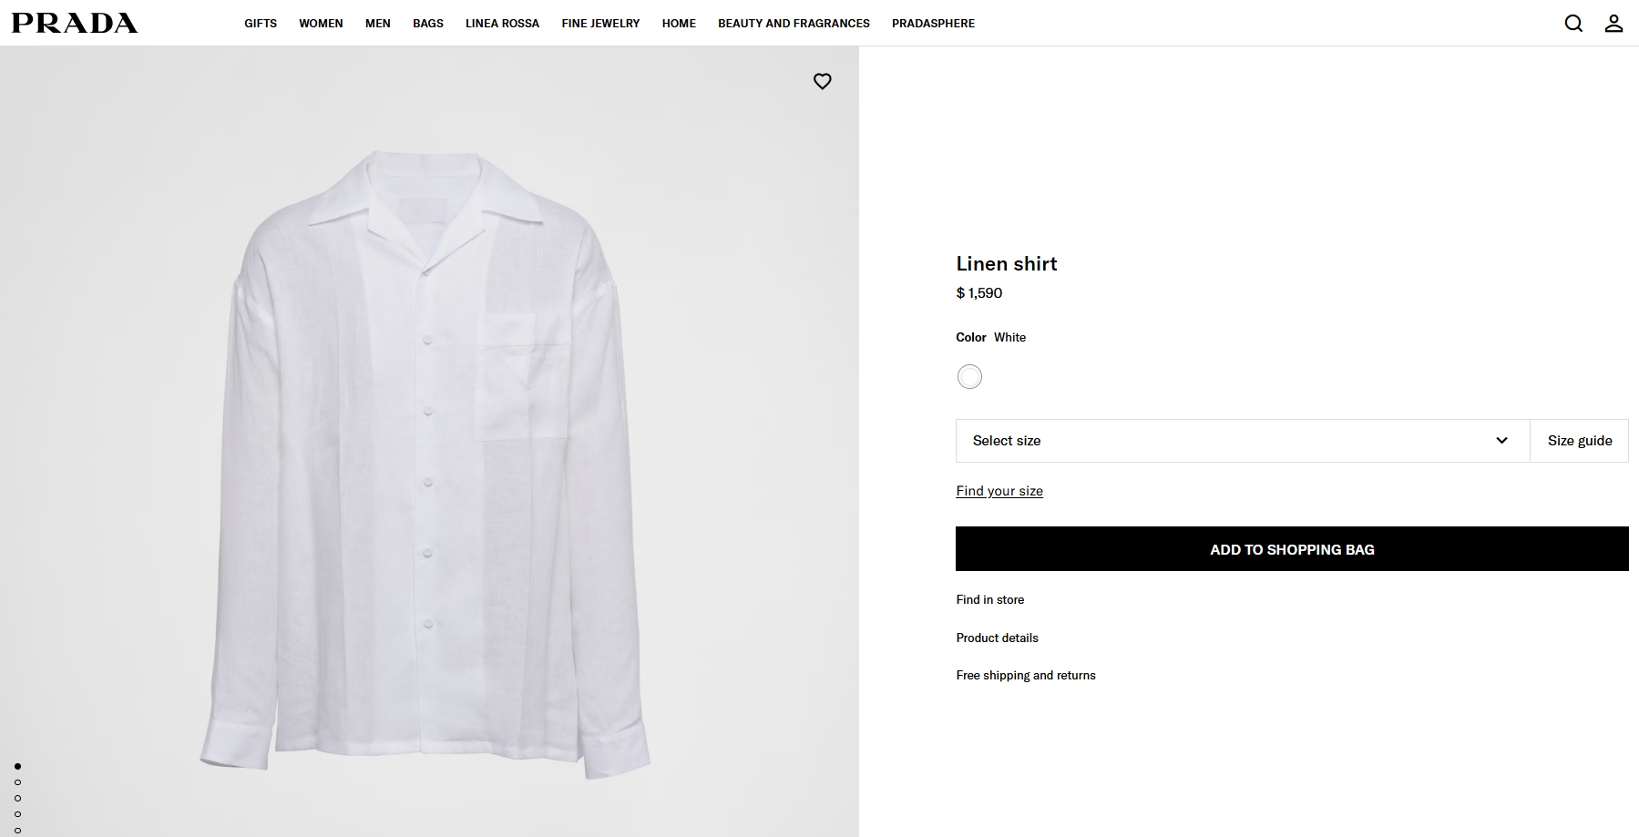Click Add to Shopping Bag button
Screen dimensions: 1639x837
(1291, 549)
